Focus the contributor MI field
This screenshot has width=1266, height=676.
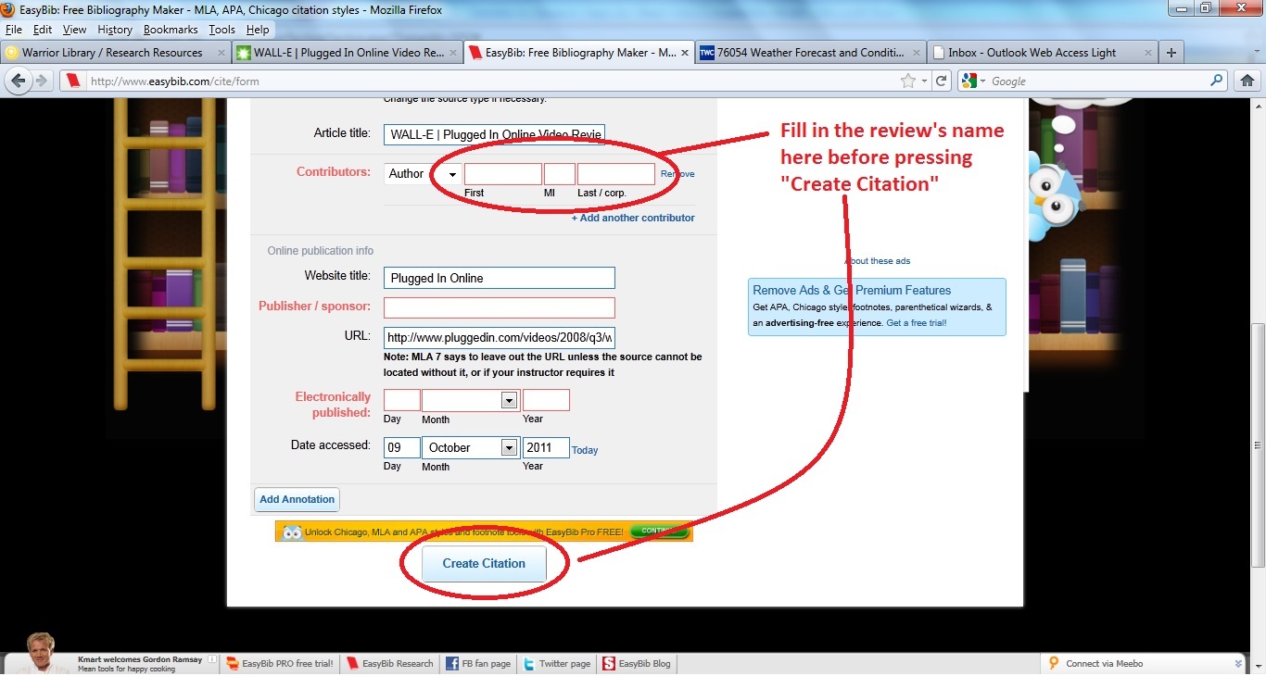560,174
